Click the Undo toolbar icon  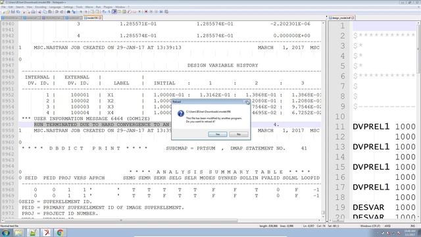coord(57,12)
